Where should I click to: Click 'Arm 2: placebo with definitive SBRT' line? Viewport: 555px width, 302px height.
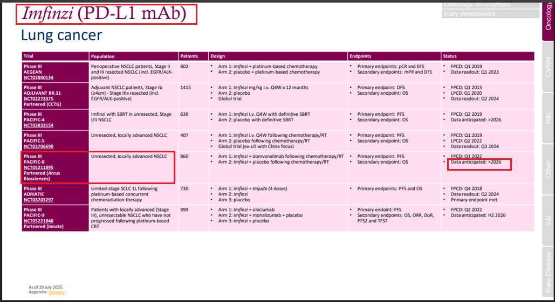[256, 120]
